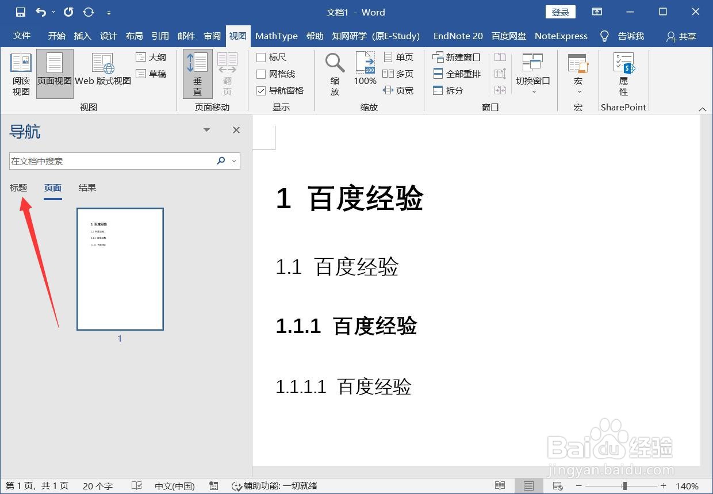Enable the 网格线 gridlines checkbox
Viewport: 713px width, 494px height.
(x=262, y=74)
